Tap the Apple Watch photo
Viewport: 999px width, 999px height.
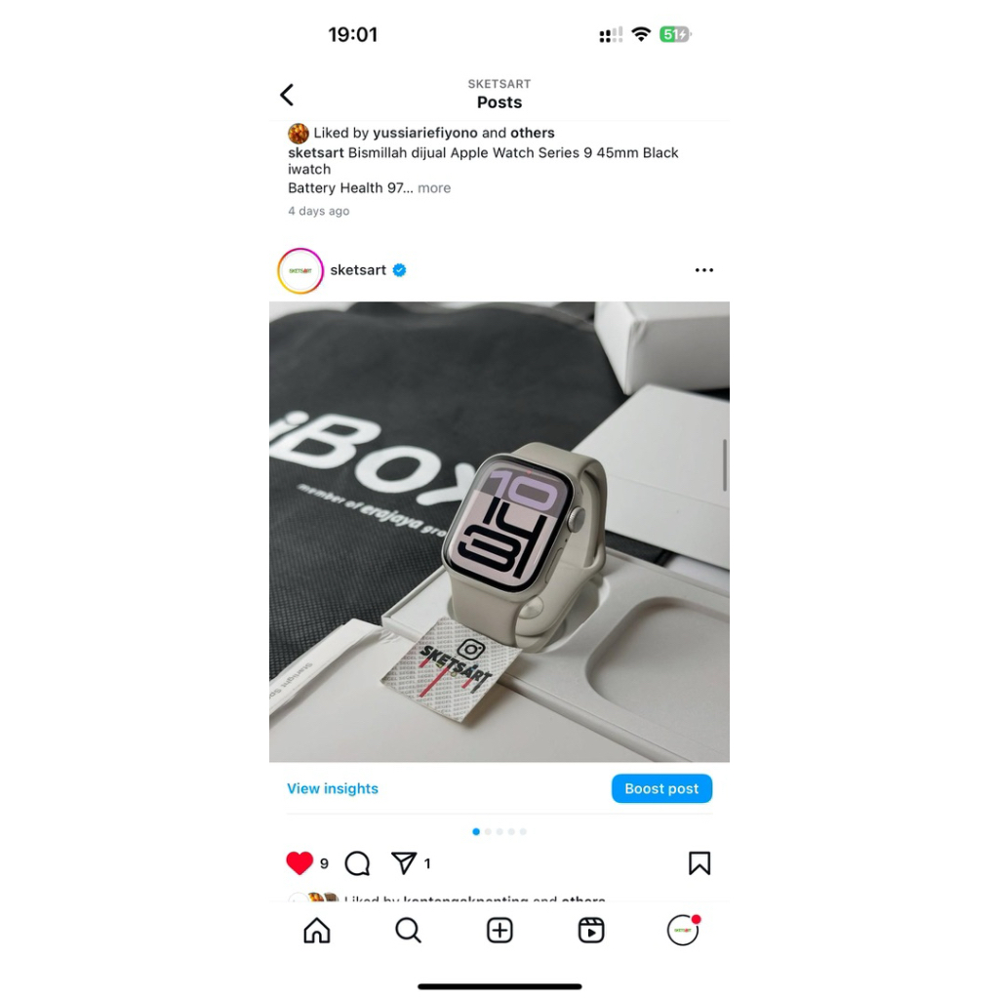tap(499, 532)
